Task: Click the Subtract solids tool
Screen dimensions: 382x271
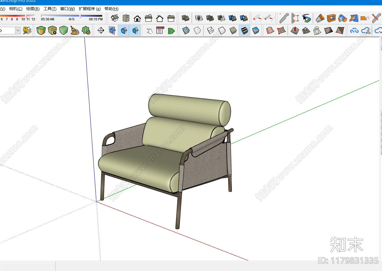Action: pos(221,18)
